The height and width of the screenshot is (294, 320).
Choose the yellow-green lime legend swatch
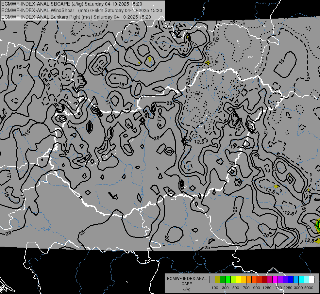pyautogui.click(x=233, y=280)
